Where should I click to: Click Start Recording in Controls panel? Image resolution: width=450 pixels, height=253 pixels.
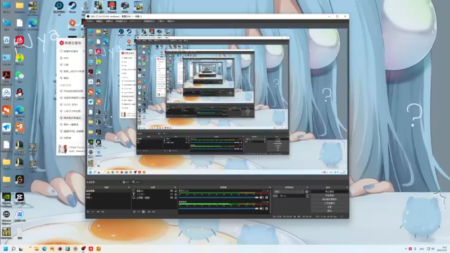[330, 195]
